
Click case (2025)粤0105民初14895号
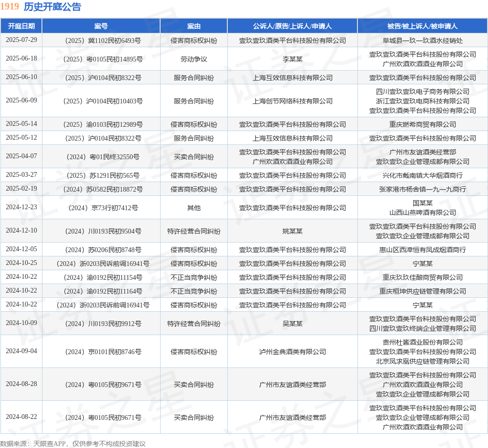pos(103,59)
